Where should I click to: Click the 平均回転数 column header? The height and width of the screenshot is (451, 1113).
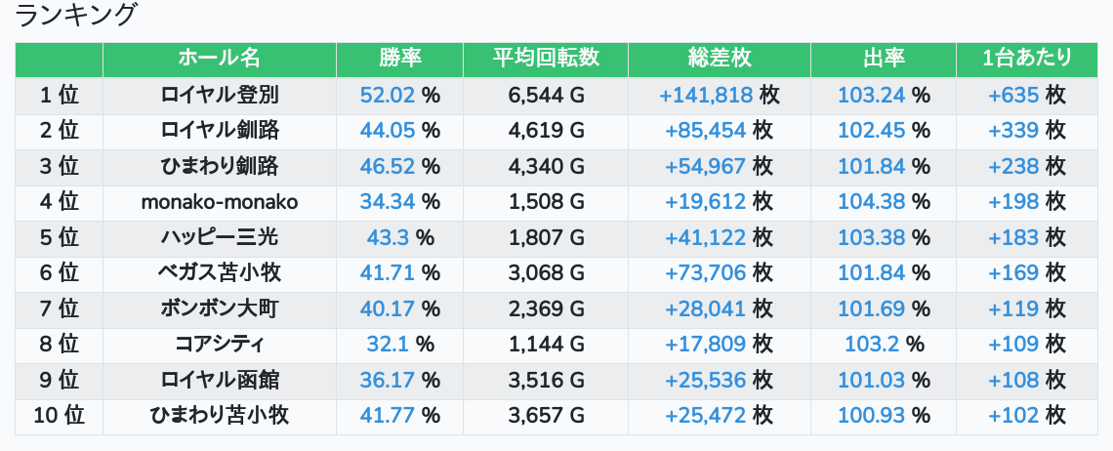pos(546,59)
